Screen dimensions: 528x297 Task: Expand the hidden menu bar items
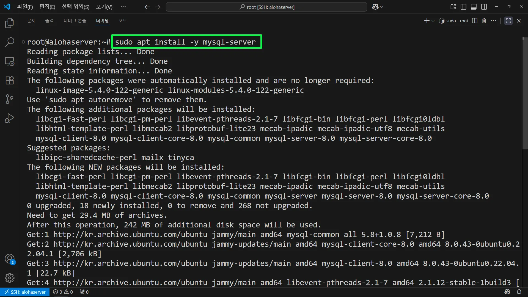coord(123,7)
